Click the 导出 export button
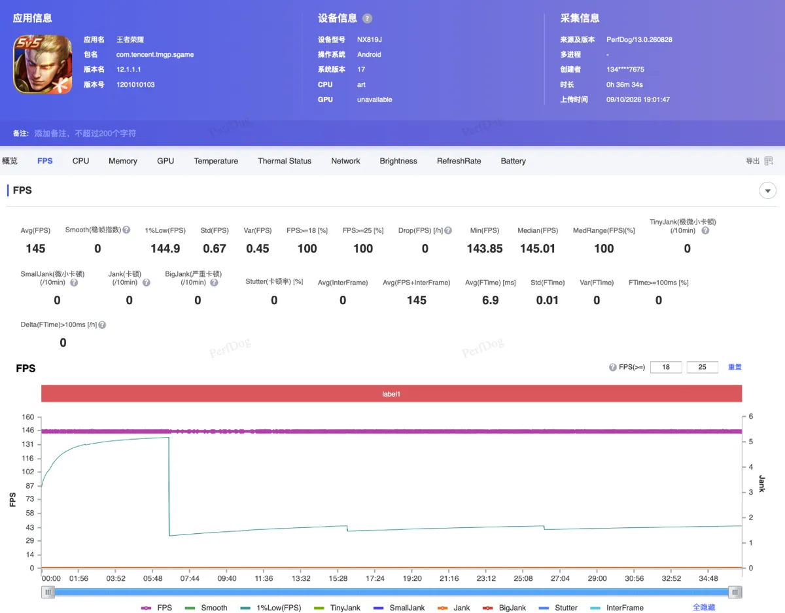Screen dimensions: 785x613 point(759,161)
